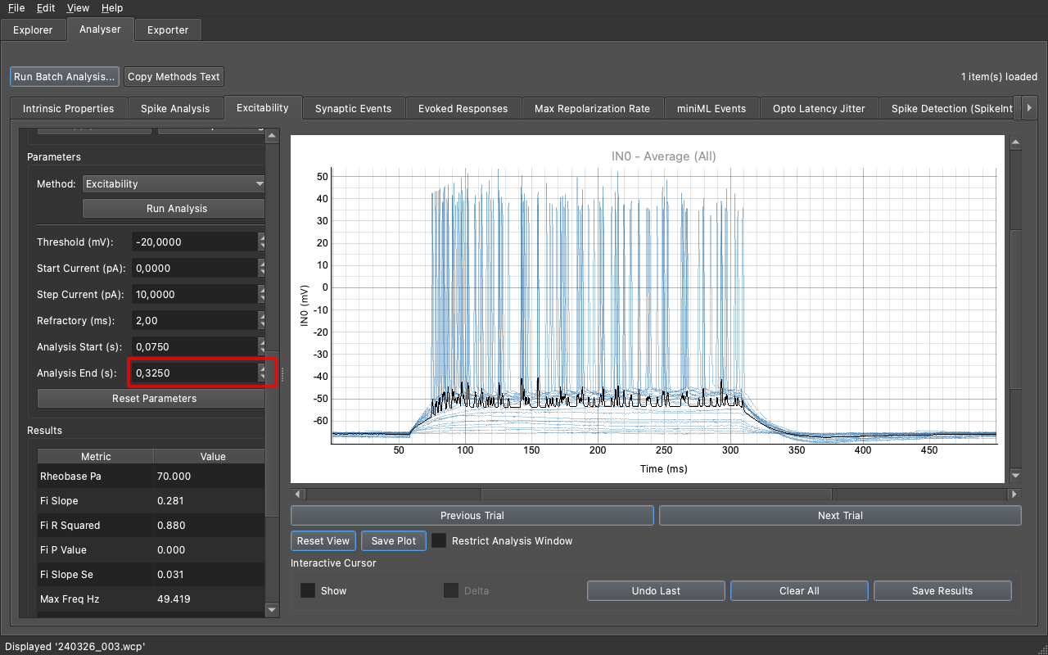This screenshot has width=1048, height=655.
Task: Click the Refractory (ms) field
Action: pyautogui.click(x=194, y=321)
